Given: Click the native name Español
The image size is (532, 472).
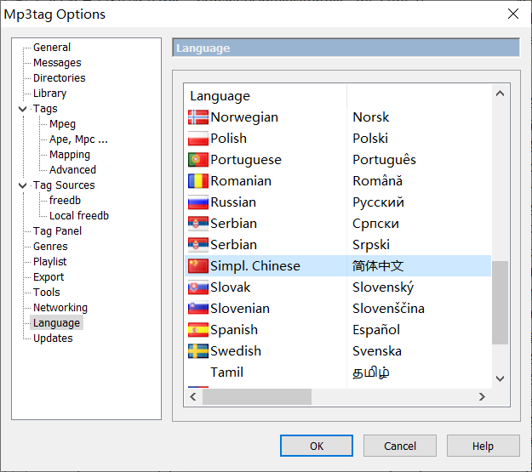Looking at the screenshot, I should point(376,330).
